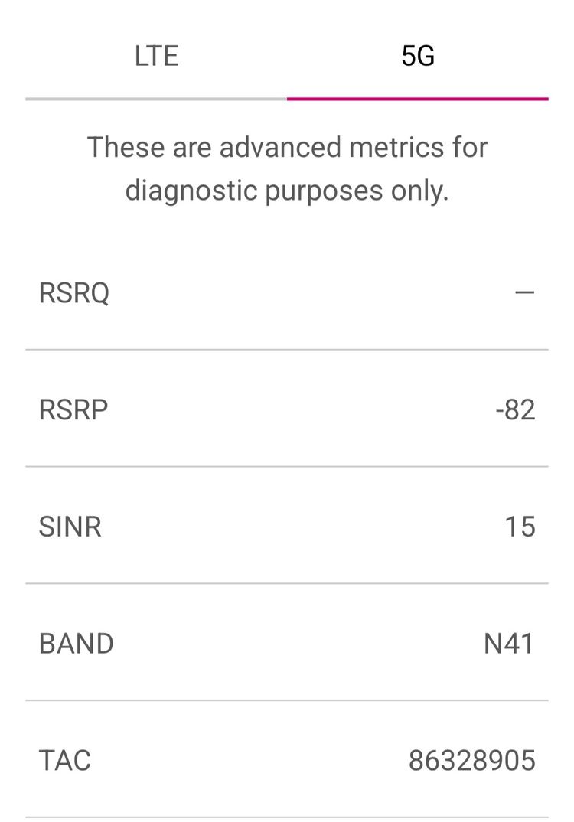Click the SINR value 15
The height and width of the screenshot is (822, 574).
coord(520,527)
